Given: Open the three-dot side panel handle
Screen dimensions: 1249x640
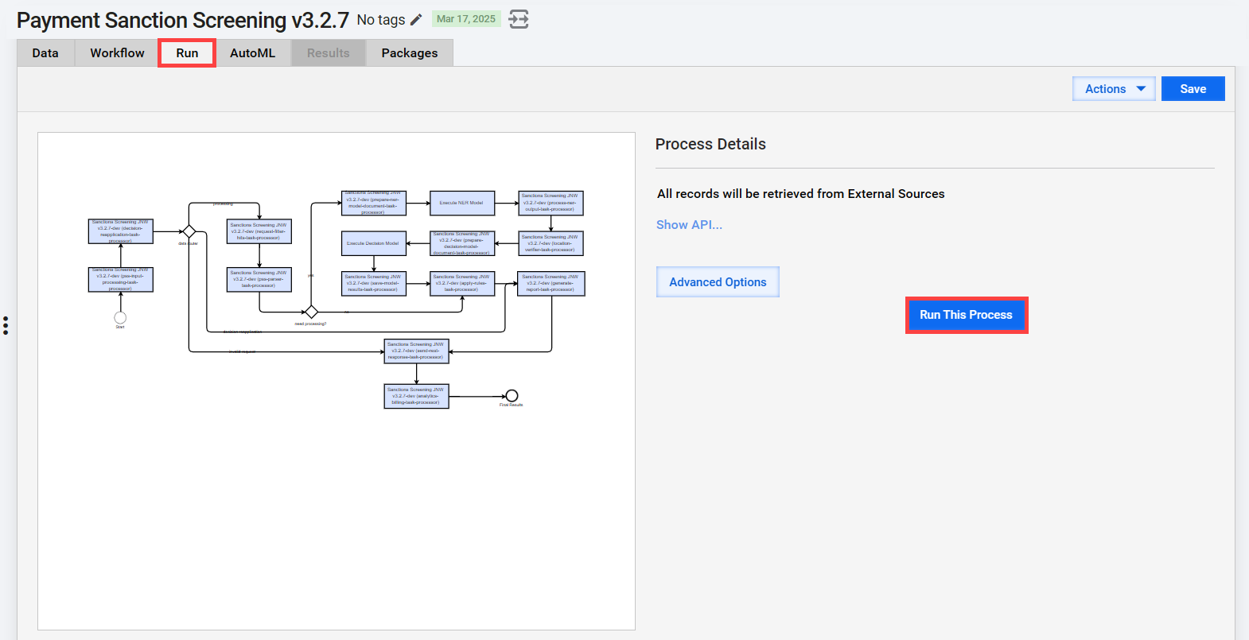Looking at the screenshot, I should tap(6, 325).
